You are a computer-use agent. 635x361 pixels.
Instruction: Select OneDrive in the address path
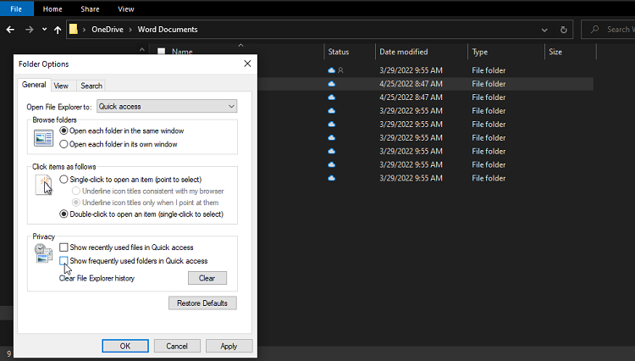tap(108, 29)
